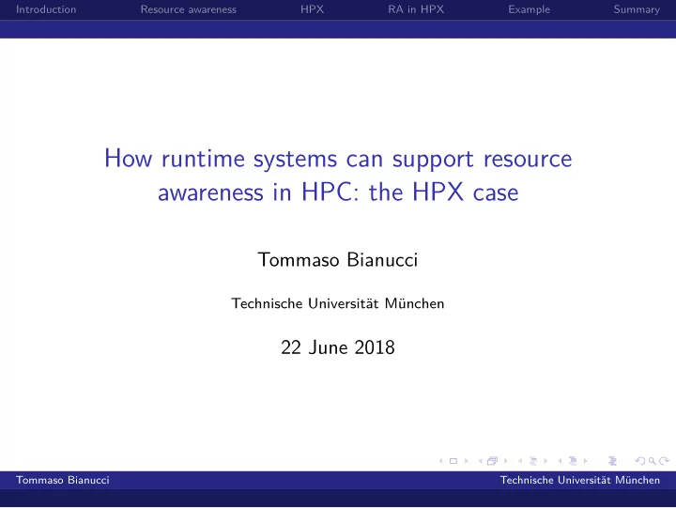Click the slide title about HPX case
676x508 pixels.
[338, 175]
